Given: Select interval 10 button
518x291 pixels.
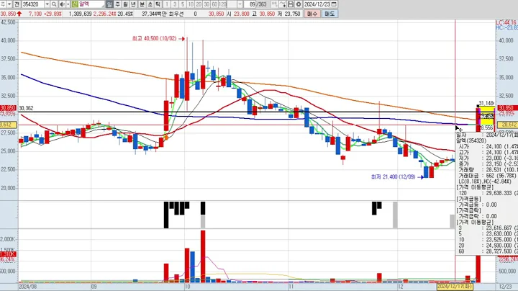Looking at the screenshot, I should tap(191, 4).
